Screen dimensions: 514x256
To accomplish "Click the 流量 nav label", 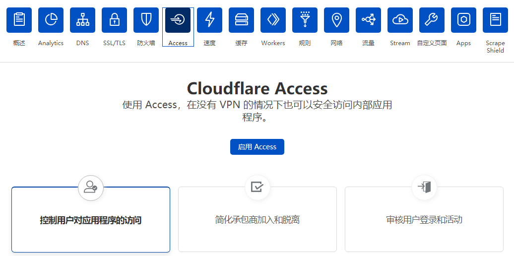I will click(x=369, y=43).
